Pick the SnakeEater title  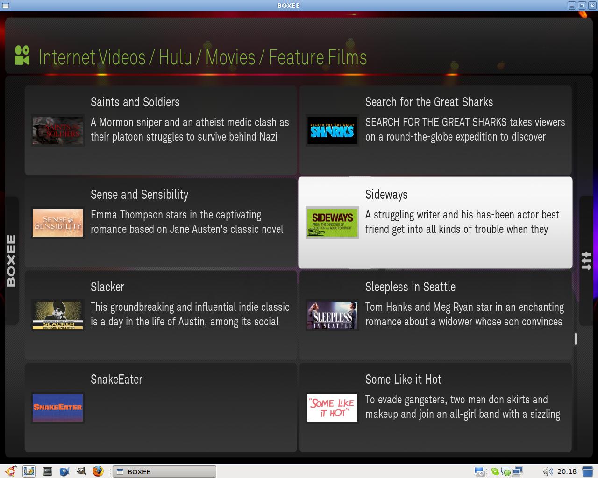(116, 380)
